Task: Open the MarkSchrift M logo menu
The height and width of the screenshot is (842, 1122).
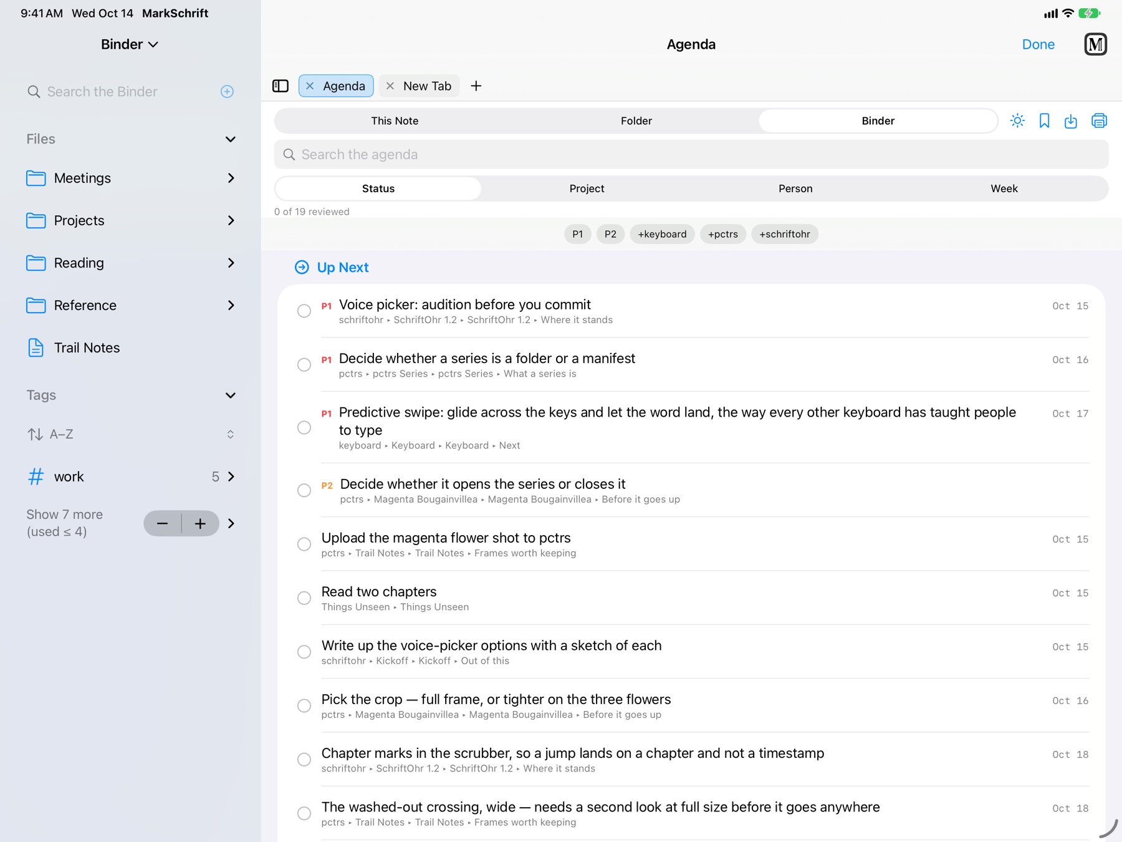Action: pyautogui.click(x=1096, y=44)
